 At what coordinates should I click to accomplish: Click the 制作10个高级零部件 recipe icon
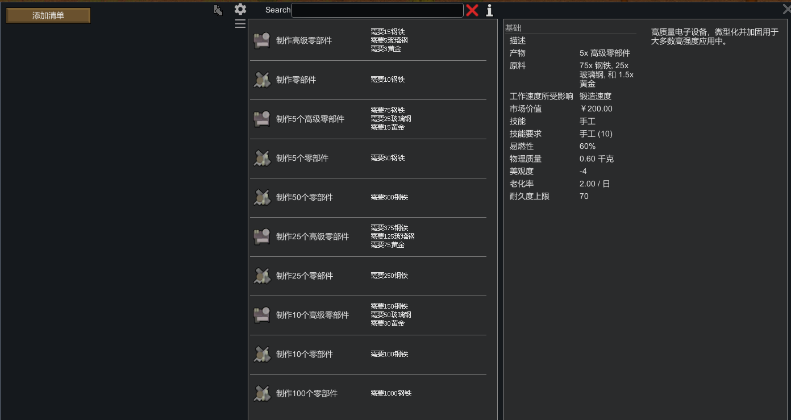261,315
